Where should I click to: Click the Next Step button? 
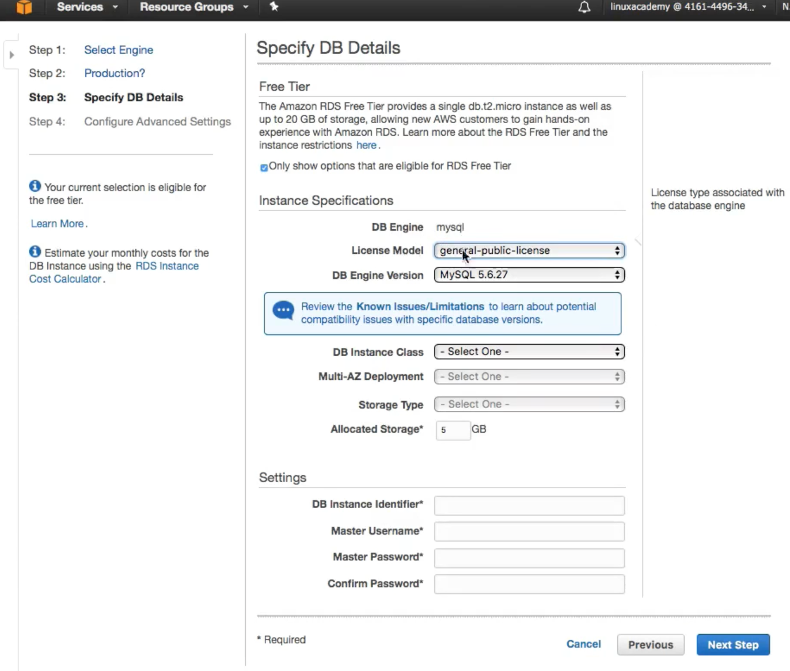[732, 645]
